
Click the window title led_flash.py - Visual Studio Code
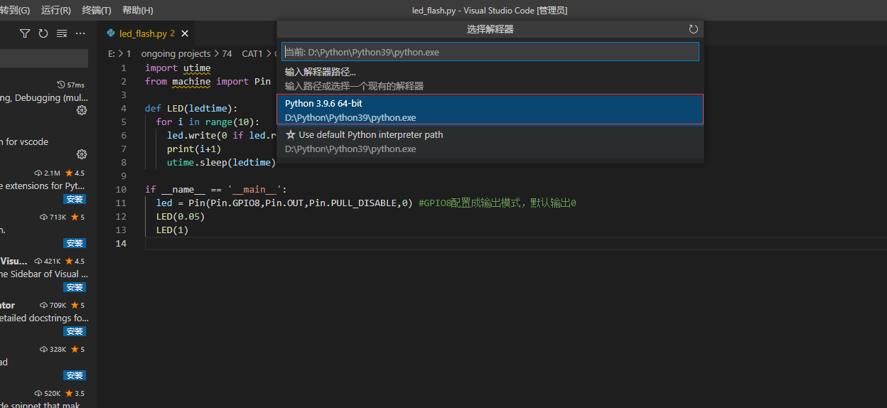point(490,10)
